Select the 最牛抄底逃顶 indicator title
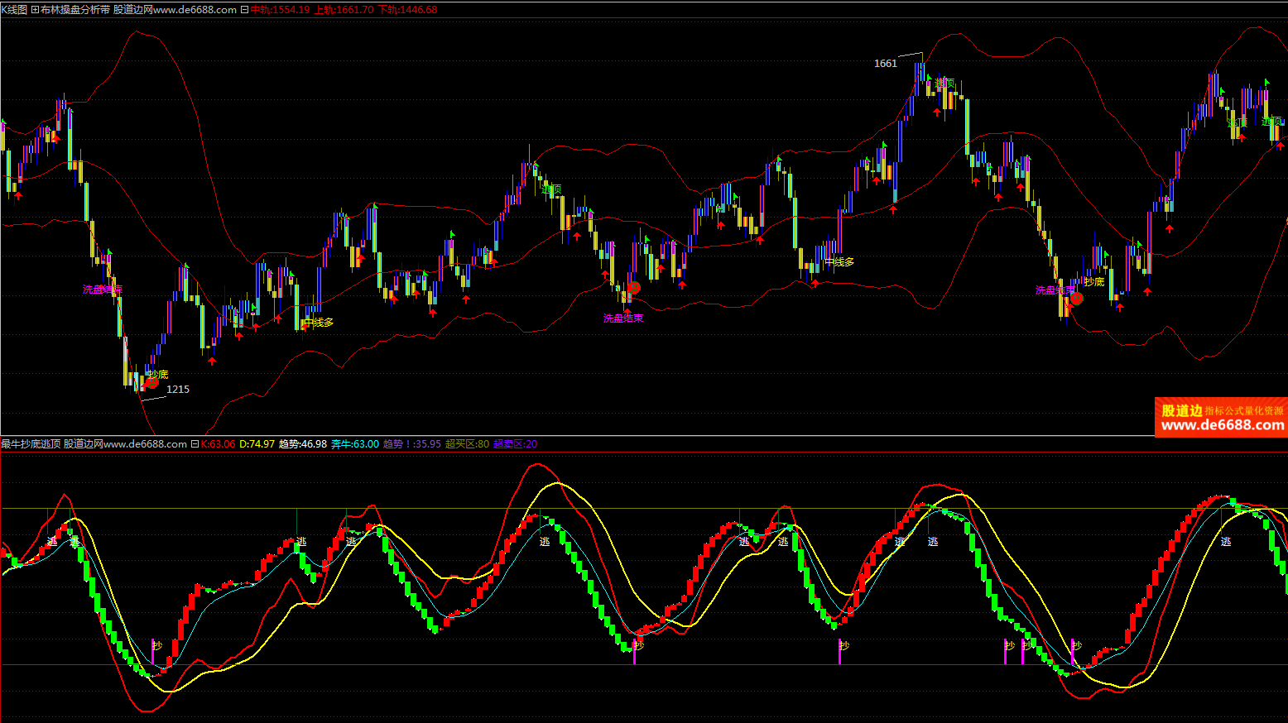Image resolution: width=1288 pixels, height=723 pixels. [31, 444]
